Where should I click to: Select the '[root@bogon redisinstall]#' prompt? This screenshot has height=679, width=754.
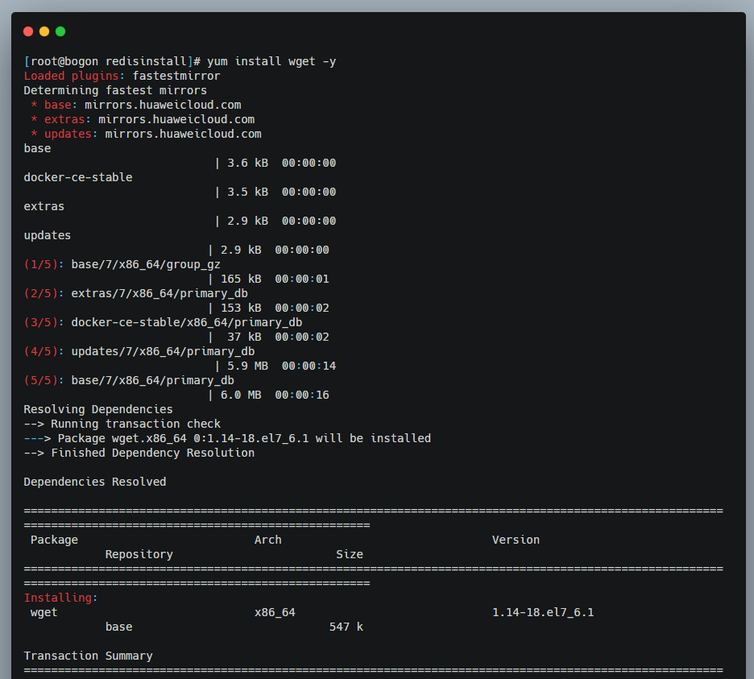click(112, 61)
